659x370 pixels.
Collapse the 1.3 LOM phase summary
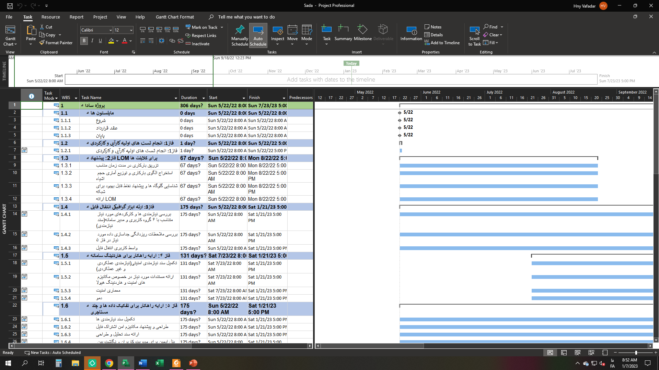coord(88,158)
